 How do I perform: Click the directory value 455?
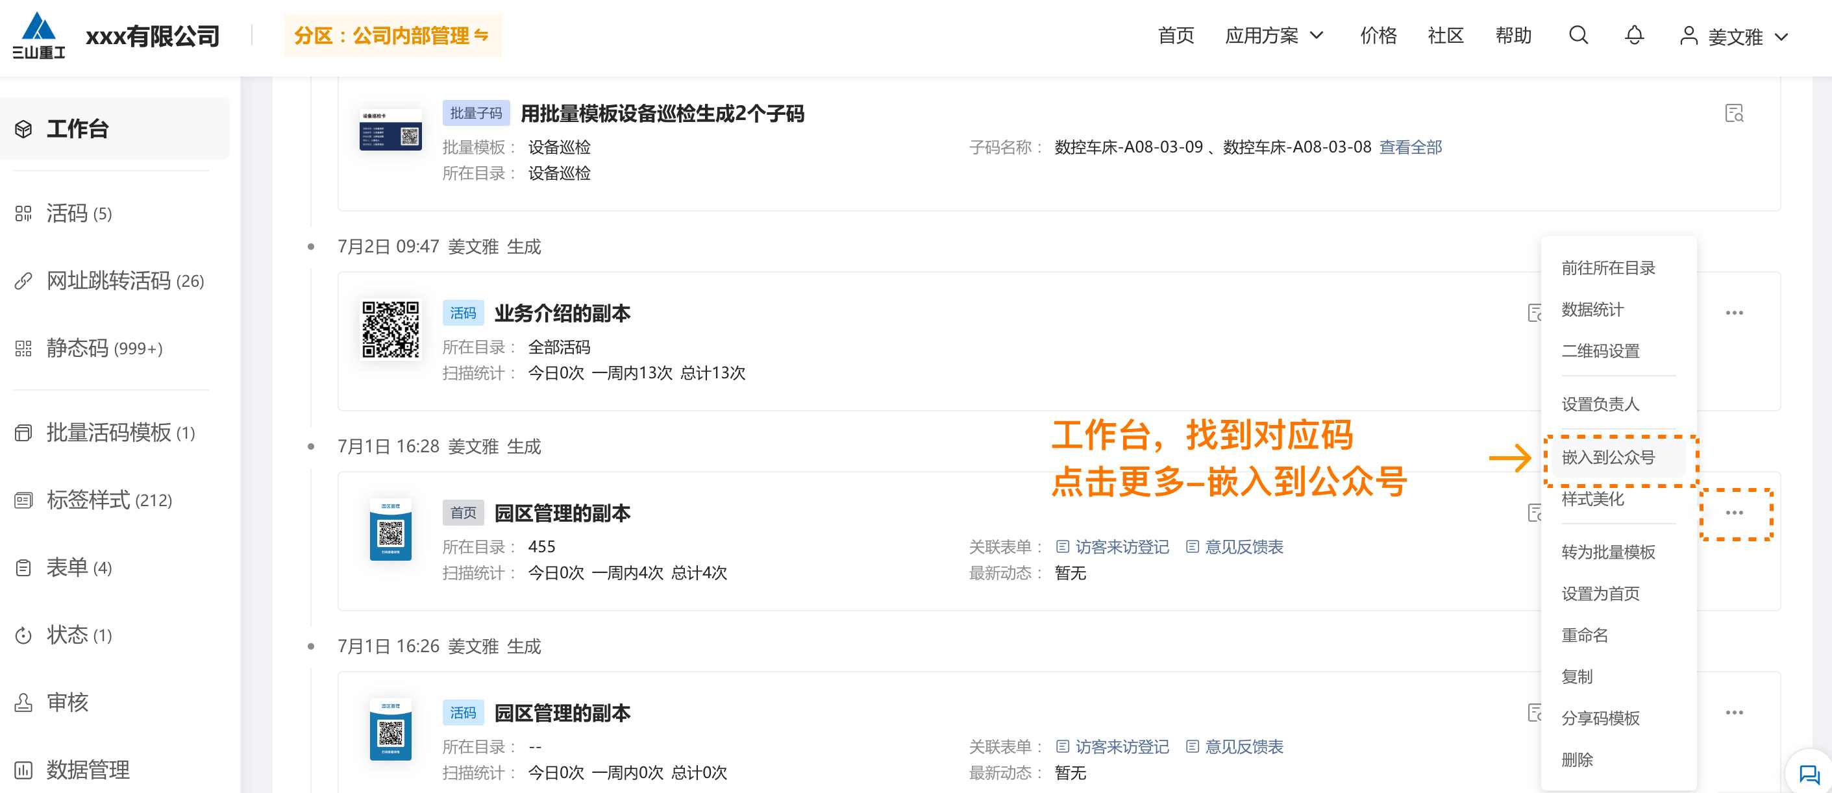point(541,547)
